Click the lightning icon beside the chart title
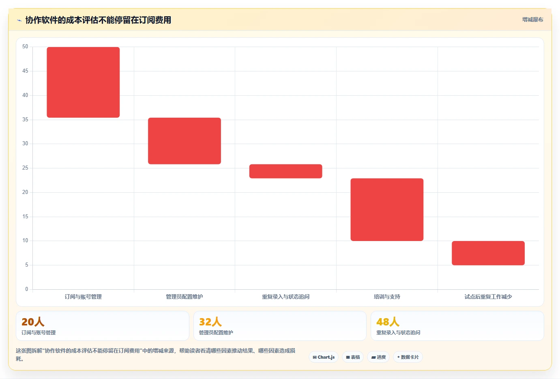Viewport: 560px width, 379px height. coord(19,20)
